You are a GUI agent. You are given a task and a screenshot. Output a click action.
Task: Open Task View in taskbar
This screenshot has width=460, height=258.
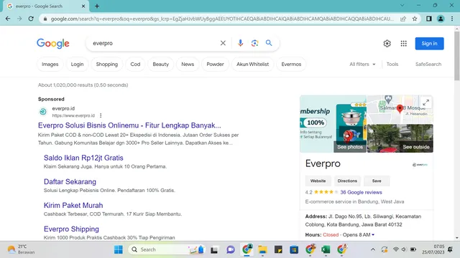[214, 249]
